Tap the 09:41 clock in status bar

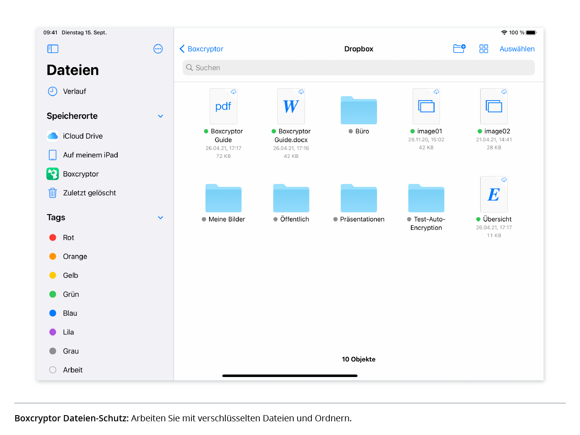point(50,33)
